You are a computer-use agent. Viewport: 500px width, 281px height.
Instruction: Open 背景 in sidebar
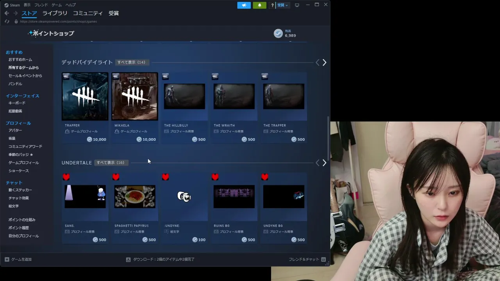pyautogui.click(x=12, y=139)
